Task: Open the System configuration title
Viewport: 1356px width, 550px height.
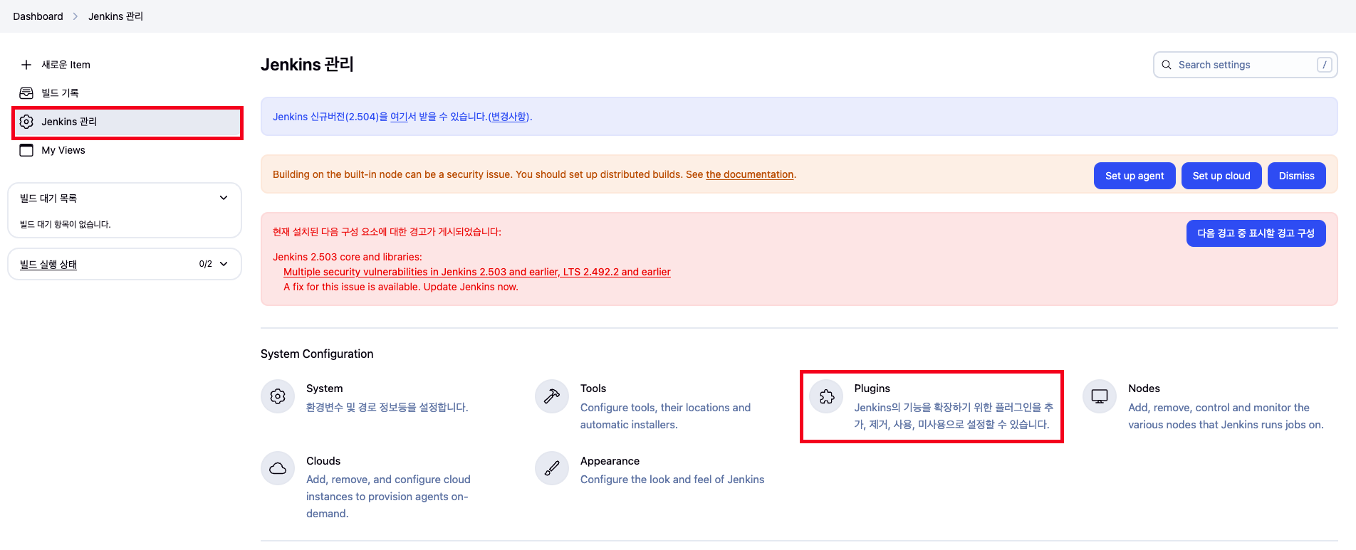Action: coord(324,388)
